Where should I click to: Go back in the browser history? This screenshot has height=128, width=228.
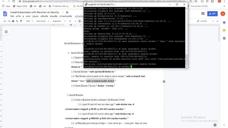click(x=4, y=1)
